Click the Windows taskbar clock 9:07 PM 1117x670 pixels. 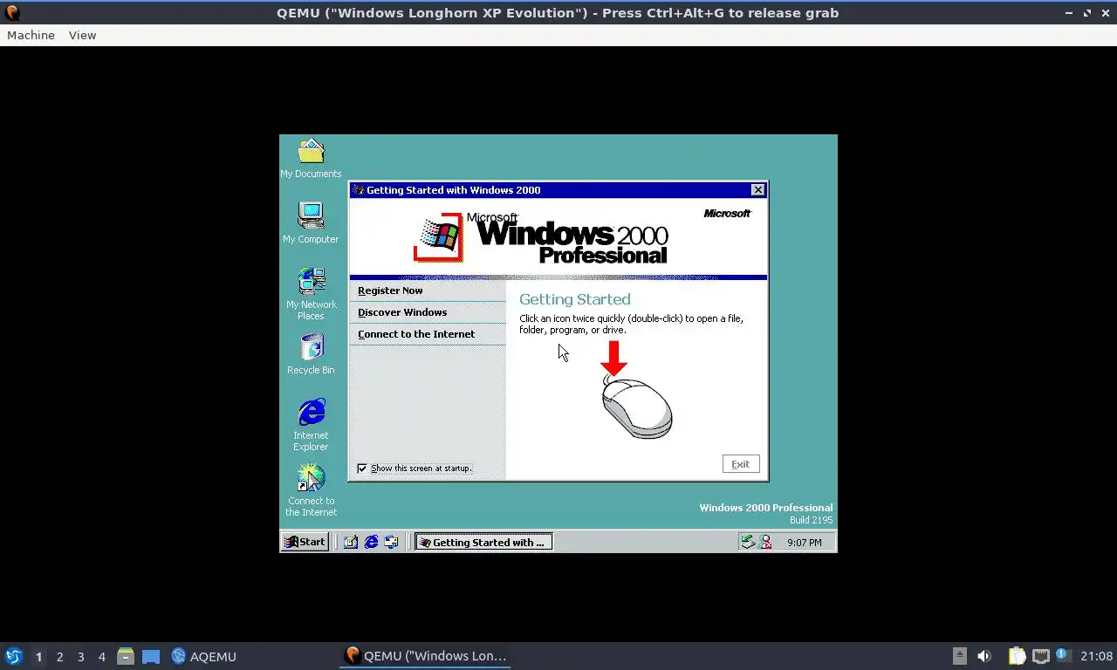[804, 543]
